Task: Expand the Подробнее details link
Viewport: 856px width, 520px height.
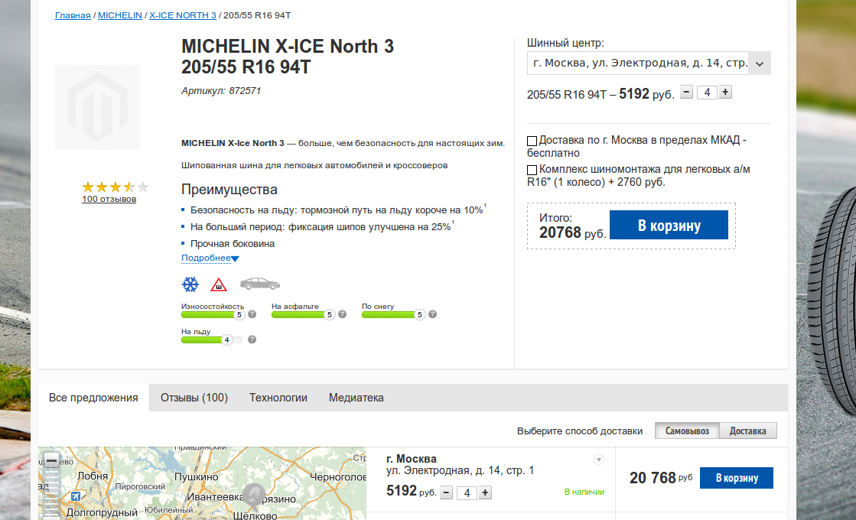Action: coord(210,258)
